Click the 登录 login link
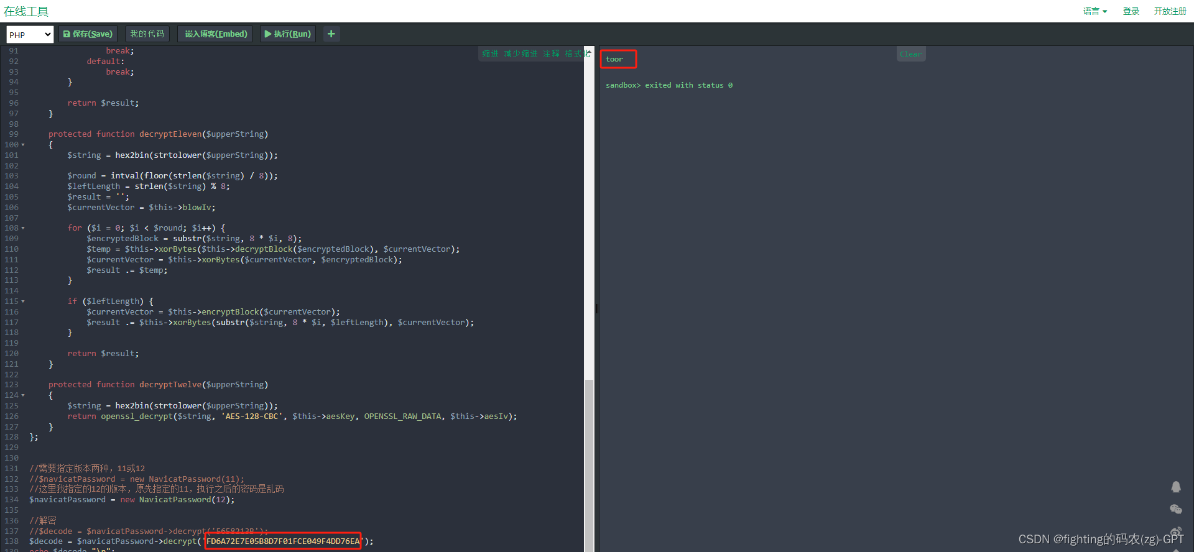The height and width of the screenshot is (552, 1194). (x=1131, y=11)
